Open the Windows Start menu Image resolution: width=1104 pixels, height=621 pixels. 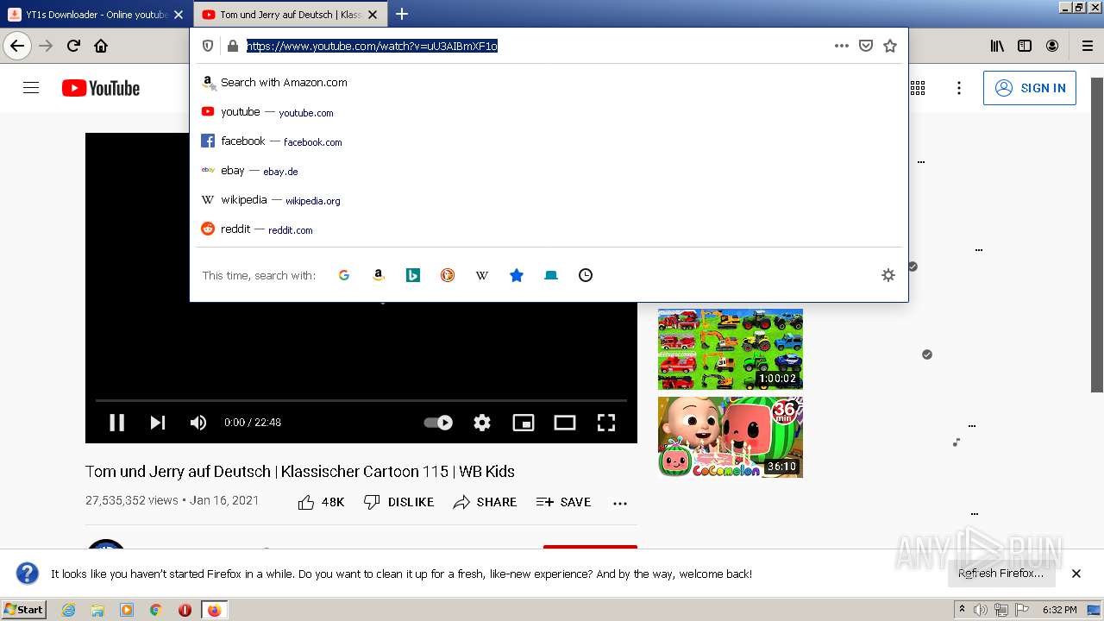[x=24, y=610]
